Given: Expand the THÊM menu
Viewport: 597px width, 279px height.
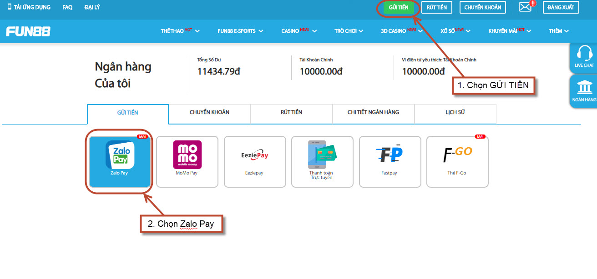Looking at the screenshot, I should (x=559, y=31).
